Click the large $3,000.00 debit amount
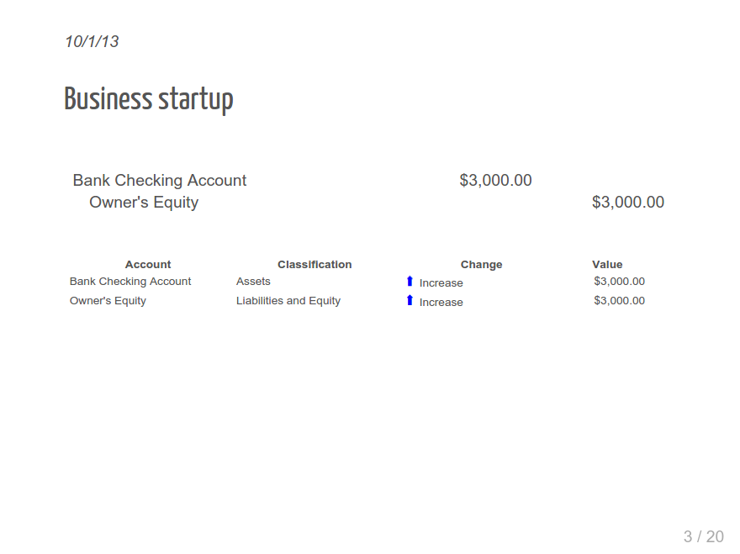Screen dimensions: 740x554 coord(495,181)
